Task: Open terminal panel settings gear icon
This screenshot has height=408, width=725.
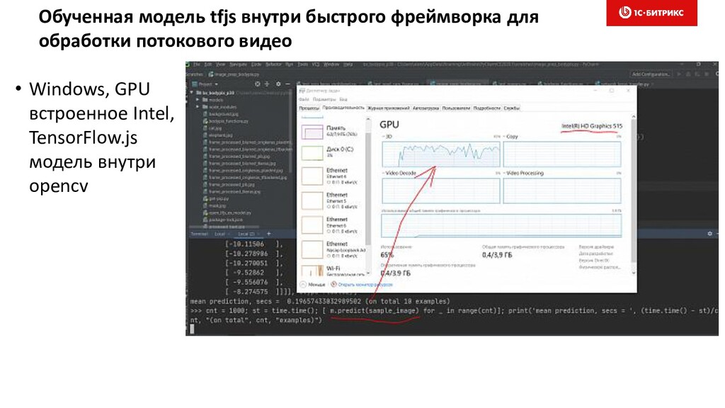Action: point(709,234)
